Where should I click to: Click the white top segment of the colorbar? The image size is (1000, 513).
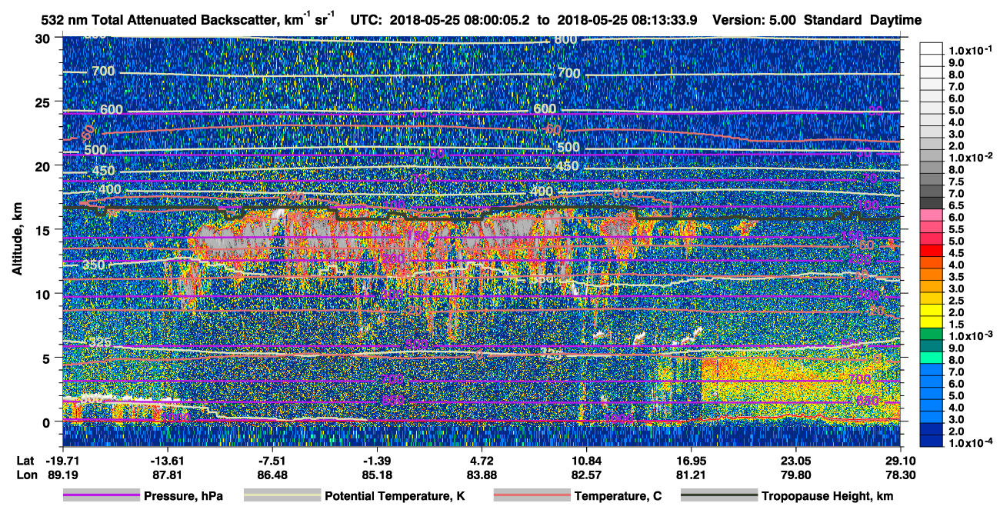[x=933, y=48]
